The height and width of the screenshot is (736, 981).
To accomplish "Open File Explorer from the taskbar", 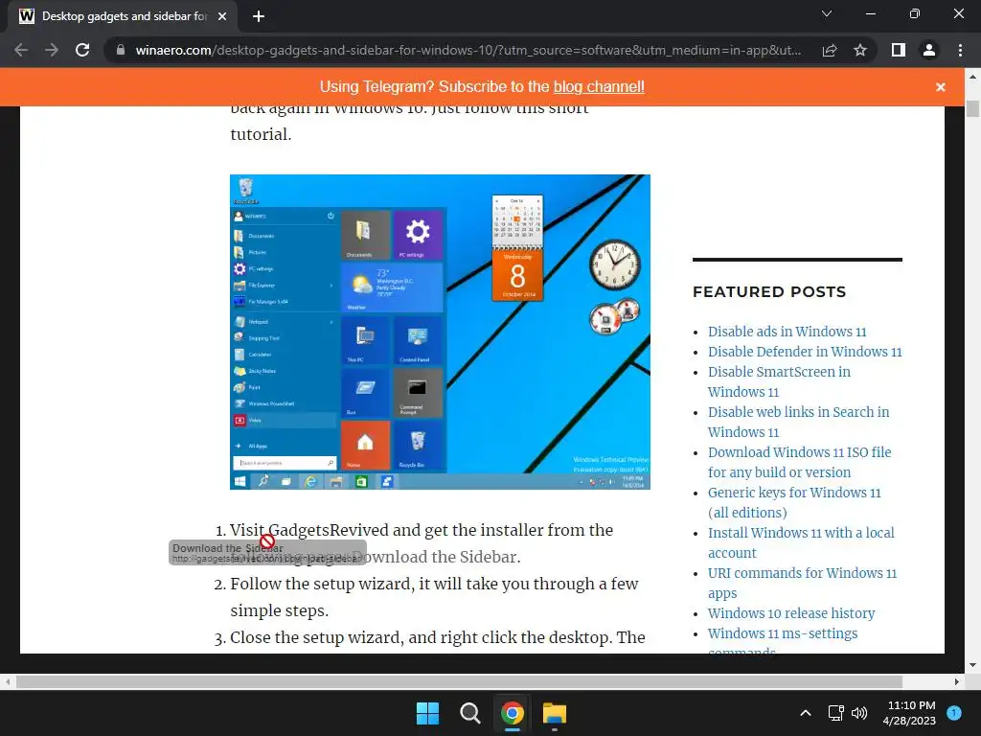I will [555, 713].
